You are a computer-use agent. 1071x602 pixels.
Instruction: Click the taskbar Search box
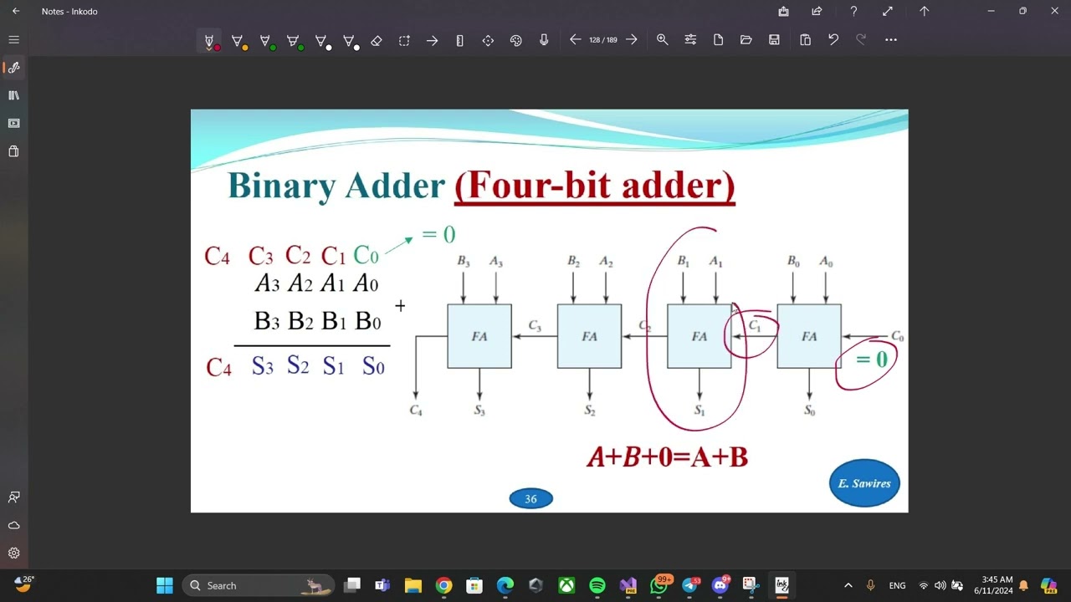(x=258, y=585)
